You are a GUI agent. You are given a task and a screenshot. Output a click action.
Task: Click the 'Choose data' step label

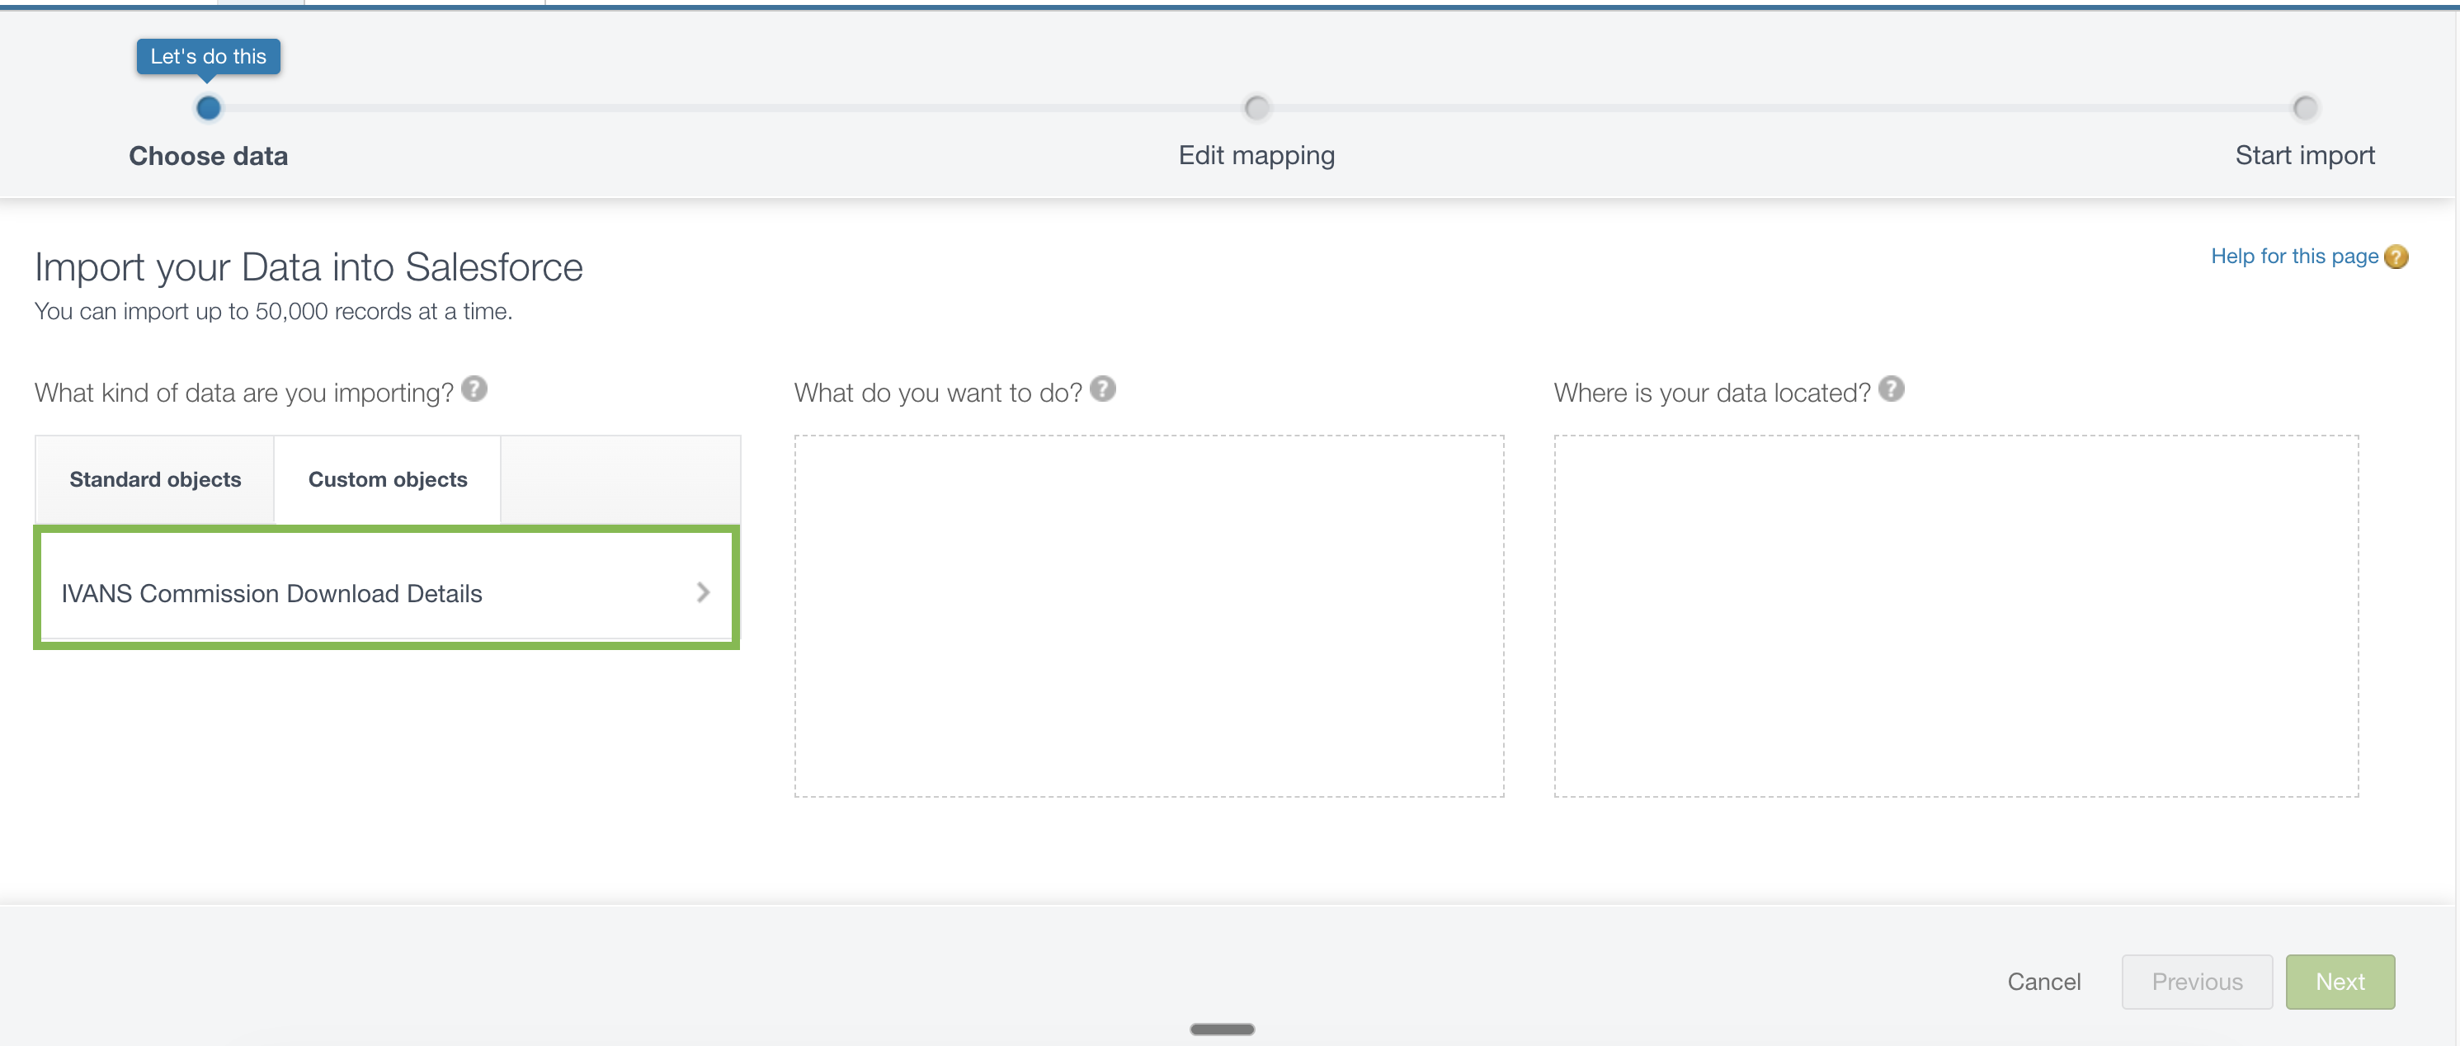(208, 156)
